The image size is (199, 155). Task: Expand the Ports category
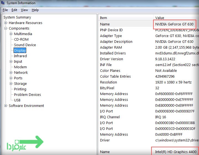pyautogui.click(x=11, y=78)
